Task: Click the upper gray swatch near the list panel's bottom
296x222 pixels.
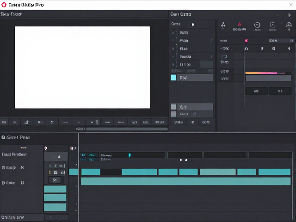Action: (173, 107)
